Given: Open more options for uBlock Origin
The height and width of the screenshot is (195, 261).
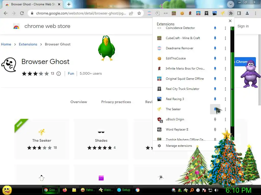Looking at the screenshot, I should [225, 119].
